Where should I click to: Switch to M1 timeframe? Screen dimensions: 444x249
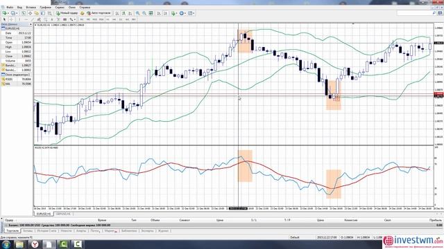82,19
